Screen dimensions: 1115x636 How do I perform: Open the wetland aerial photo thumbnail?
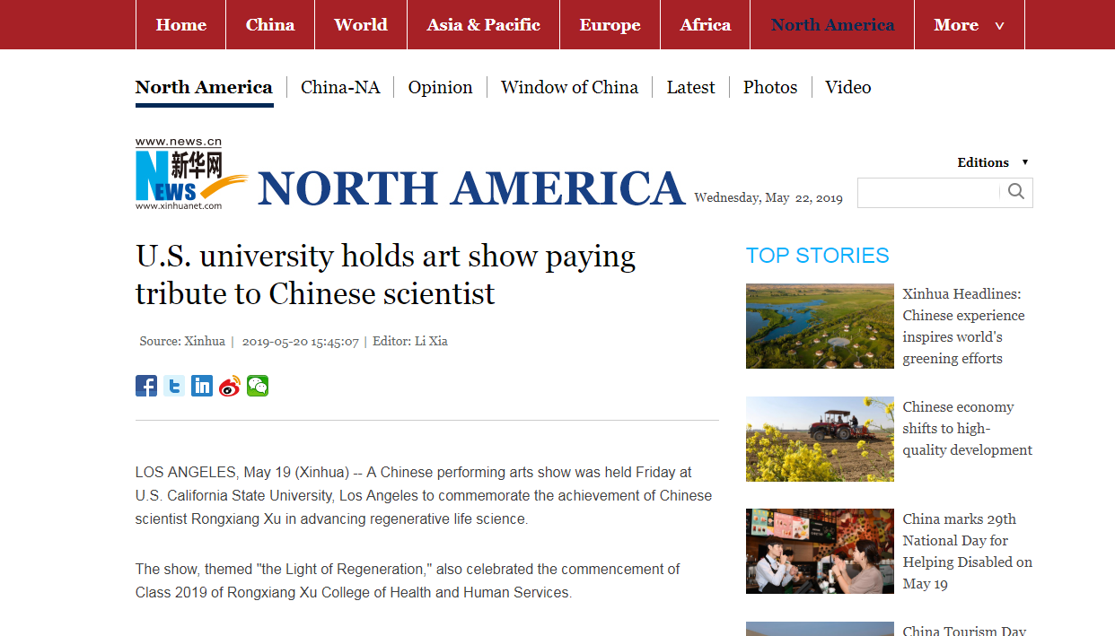820,327
